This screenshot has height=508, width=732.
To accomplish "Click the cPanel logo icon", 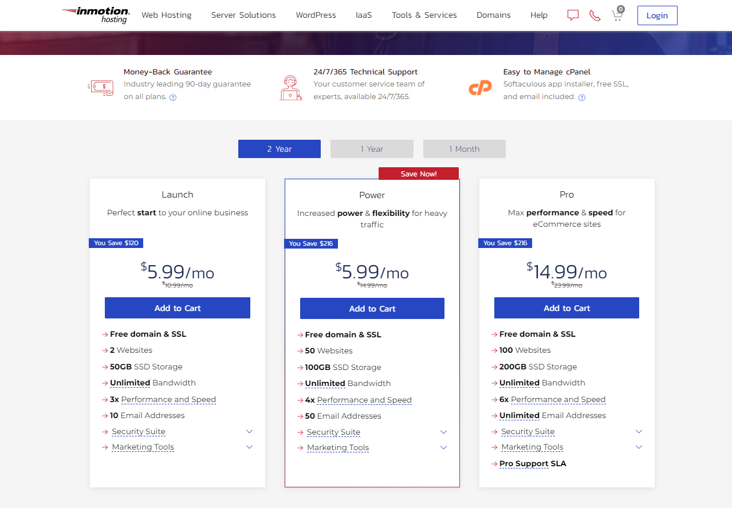I will pyautogui.click(x=480, y=86).
